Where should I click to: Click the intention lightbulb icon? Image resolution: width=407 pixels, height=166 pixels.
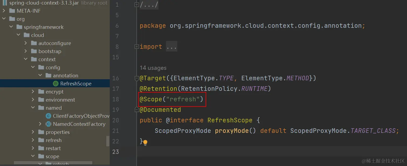[x=145, y=142]
